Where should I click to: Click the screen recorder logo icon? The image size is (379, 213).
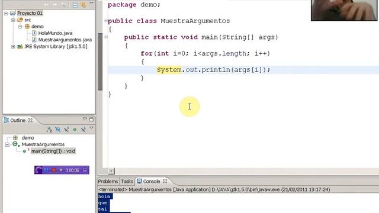pos(38,170)
